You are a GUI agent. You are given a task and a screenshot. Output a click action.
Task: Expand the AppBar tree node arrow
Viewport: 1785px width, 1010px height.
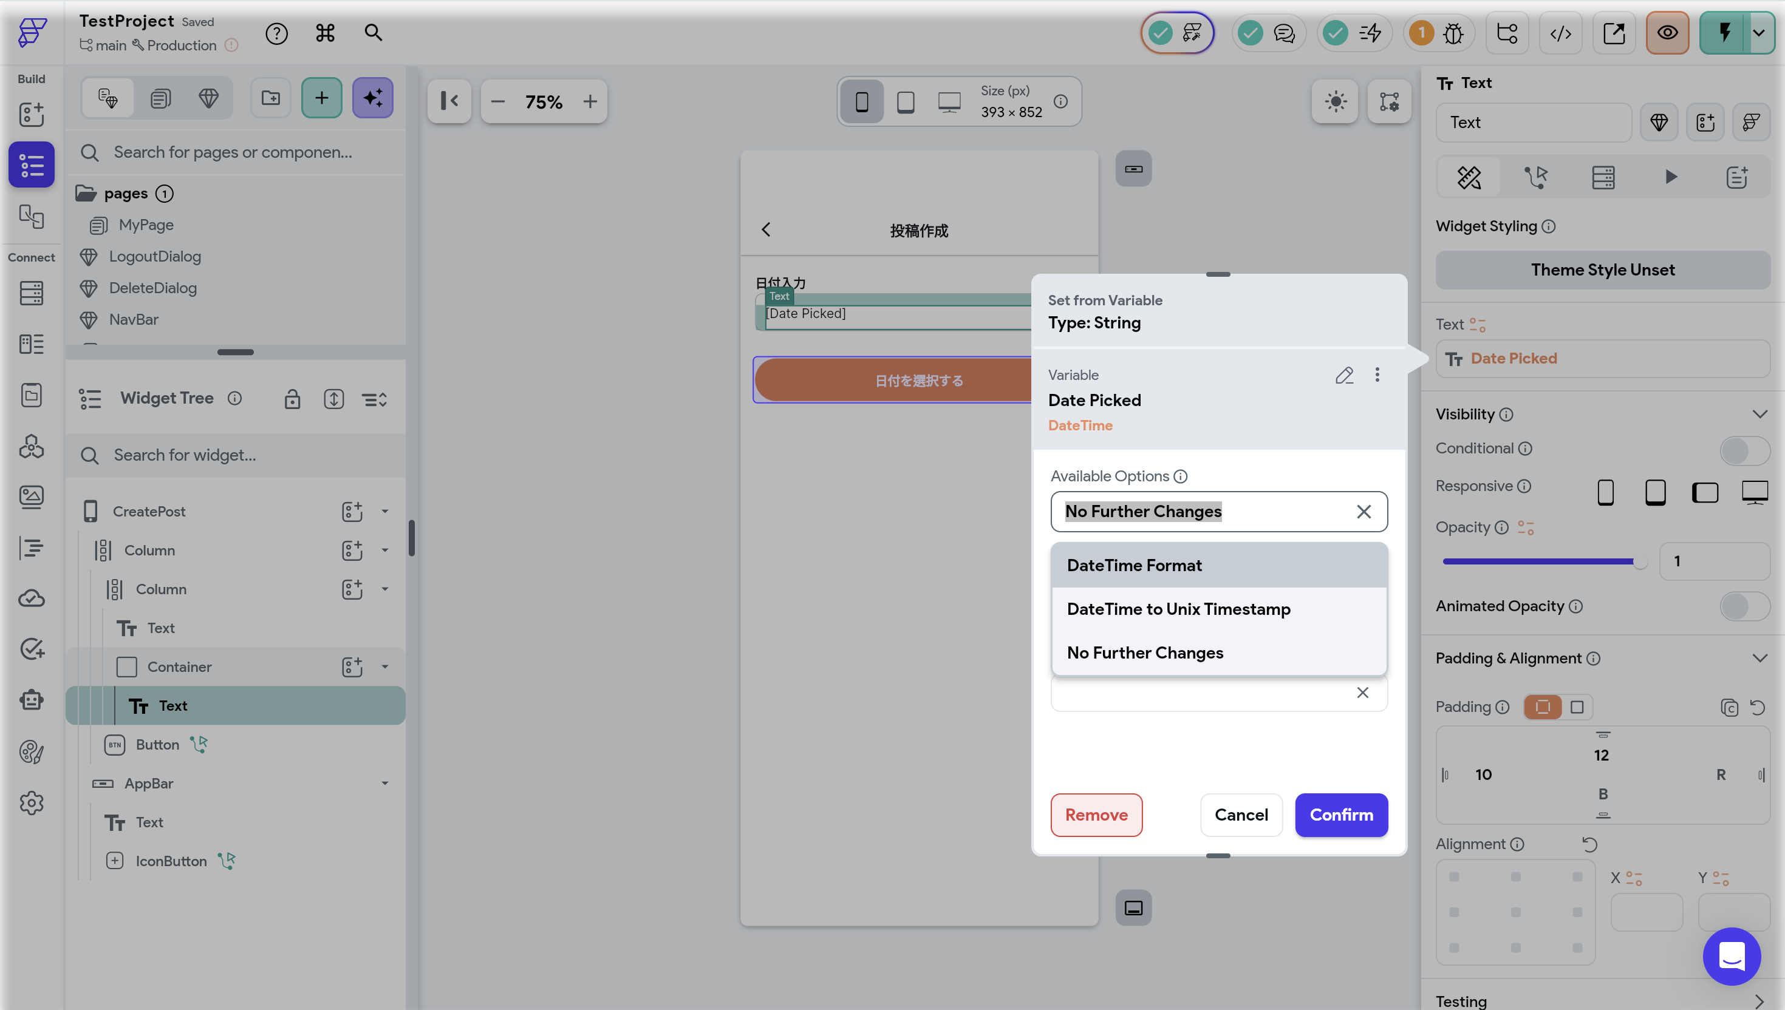pos(384,783)
